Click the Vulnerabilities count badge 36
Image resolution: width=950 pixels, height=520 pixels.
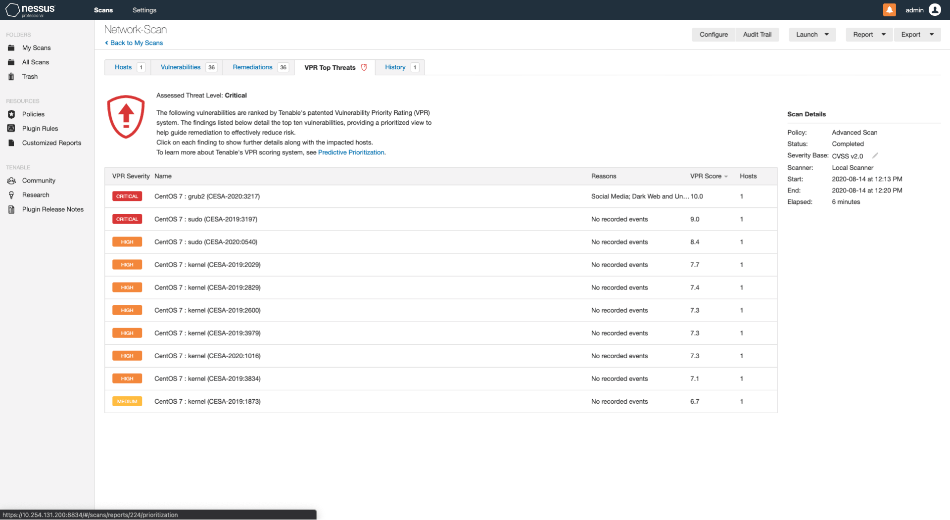[x=211, y=67]
